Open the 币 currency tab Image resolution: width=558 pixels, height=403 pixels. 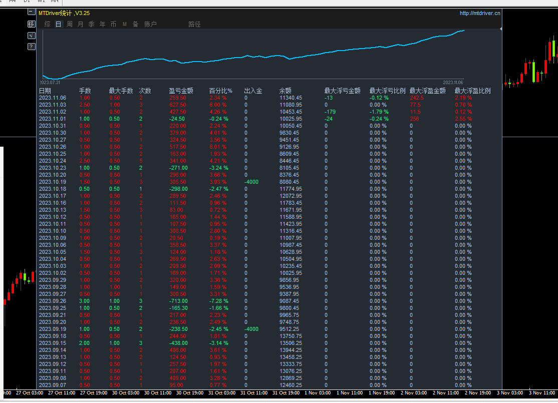(113, 24)
